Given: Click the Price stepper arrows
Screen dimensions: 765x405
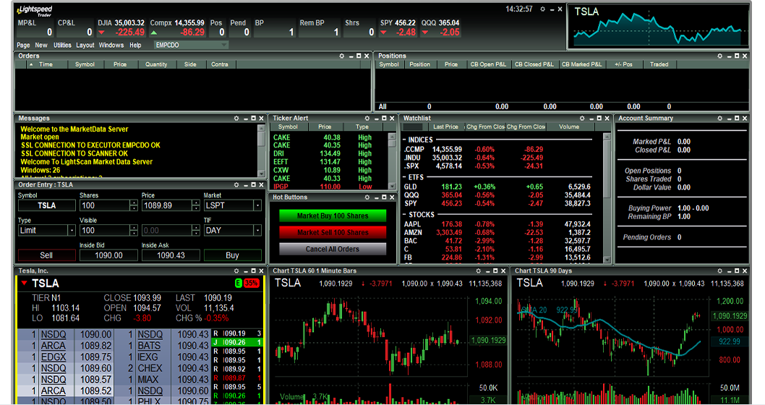Looking at the screenshot, I should pos(196,206).
